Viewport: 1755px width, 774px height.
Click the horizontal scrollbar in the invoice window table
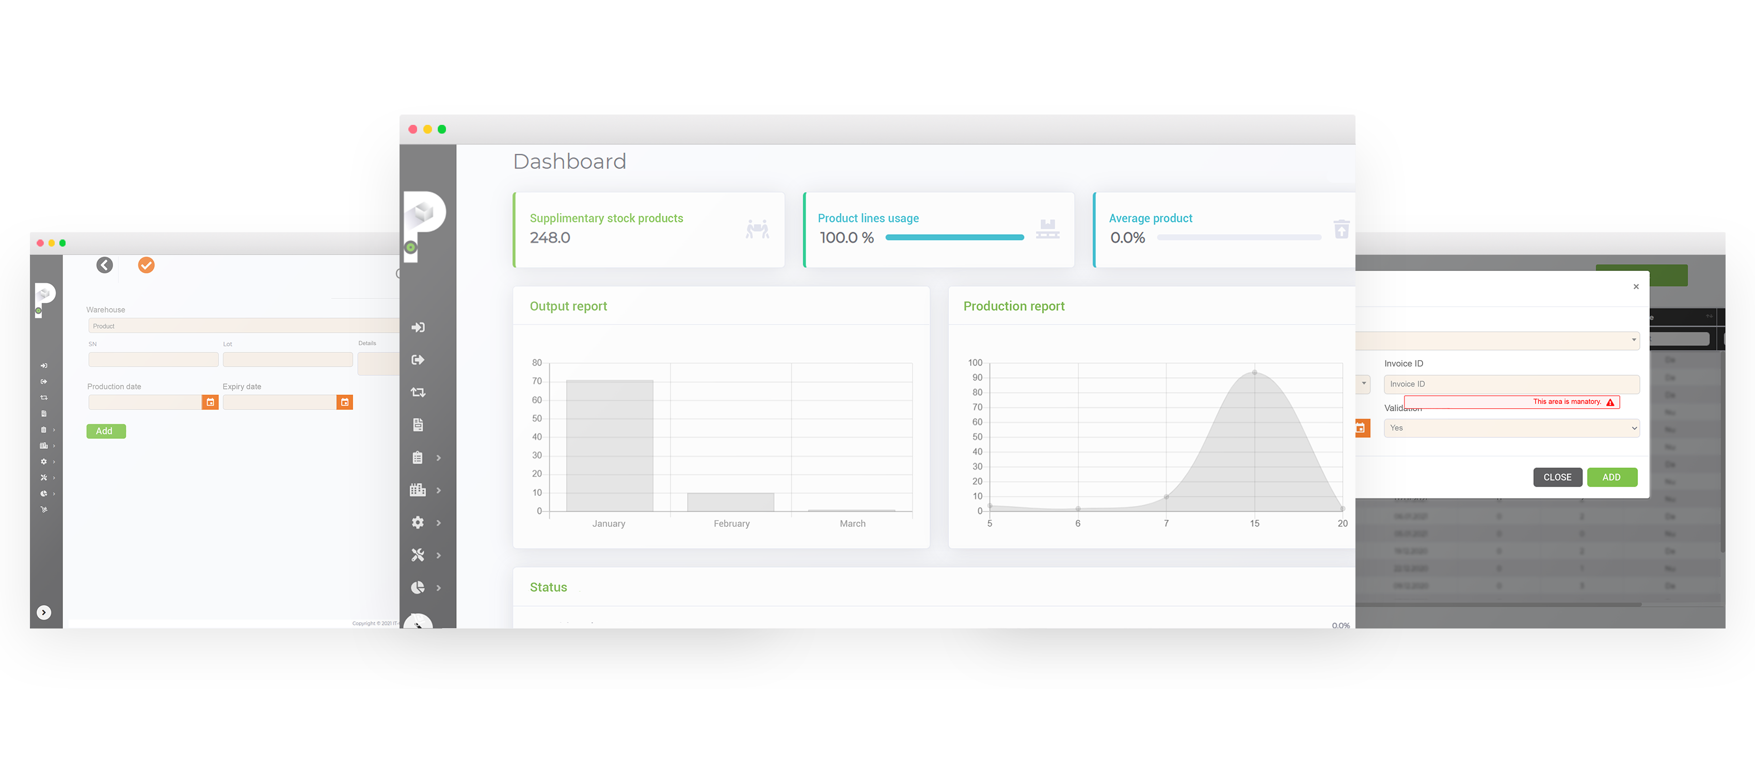(1499, 604)
